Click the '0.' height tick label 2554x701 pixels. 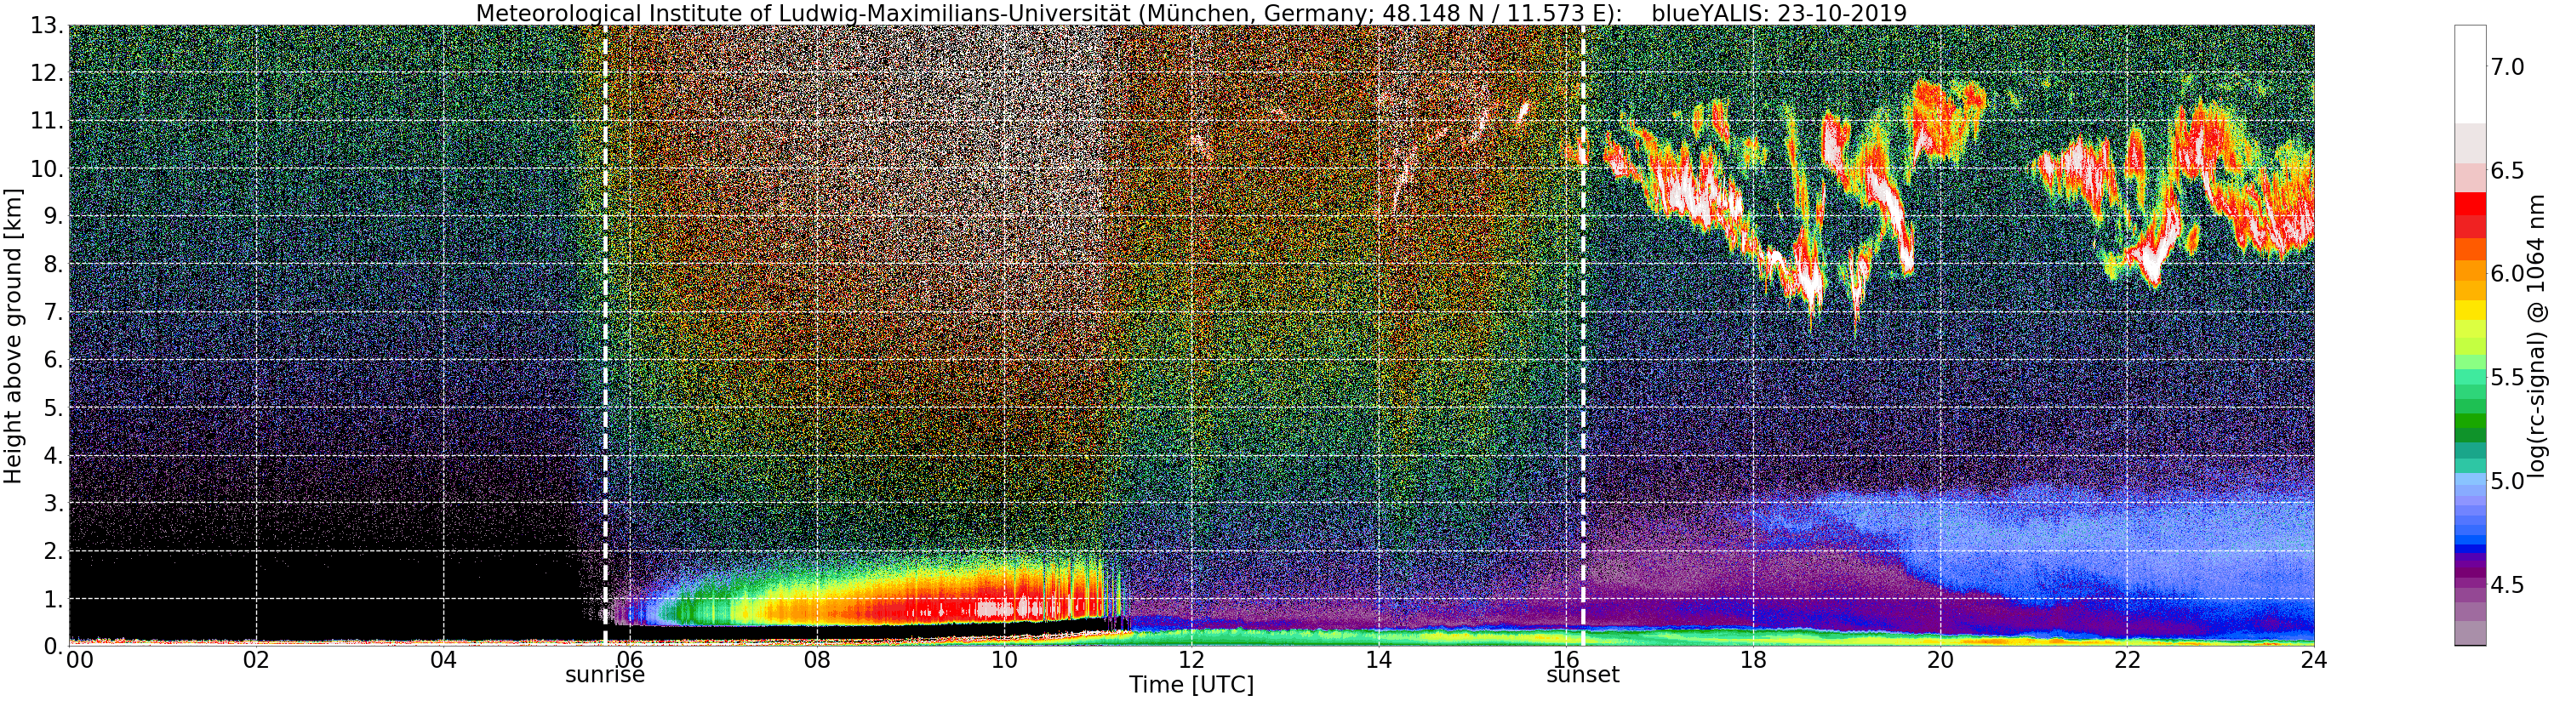click(x=54, y=646)
